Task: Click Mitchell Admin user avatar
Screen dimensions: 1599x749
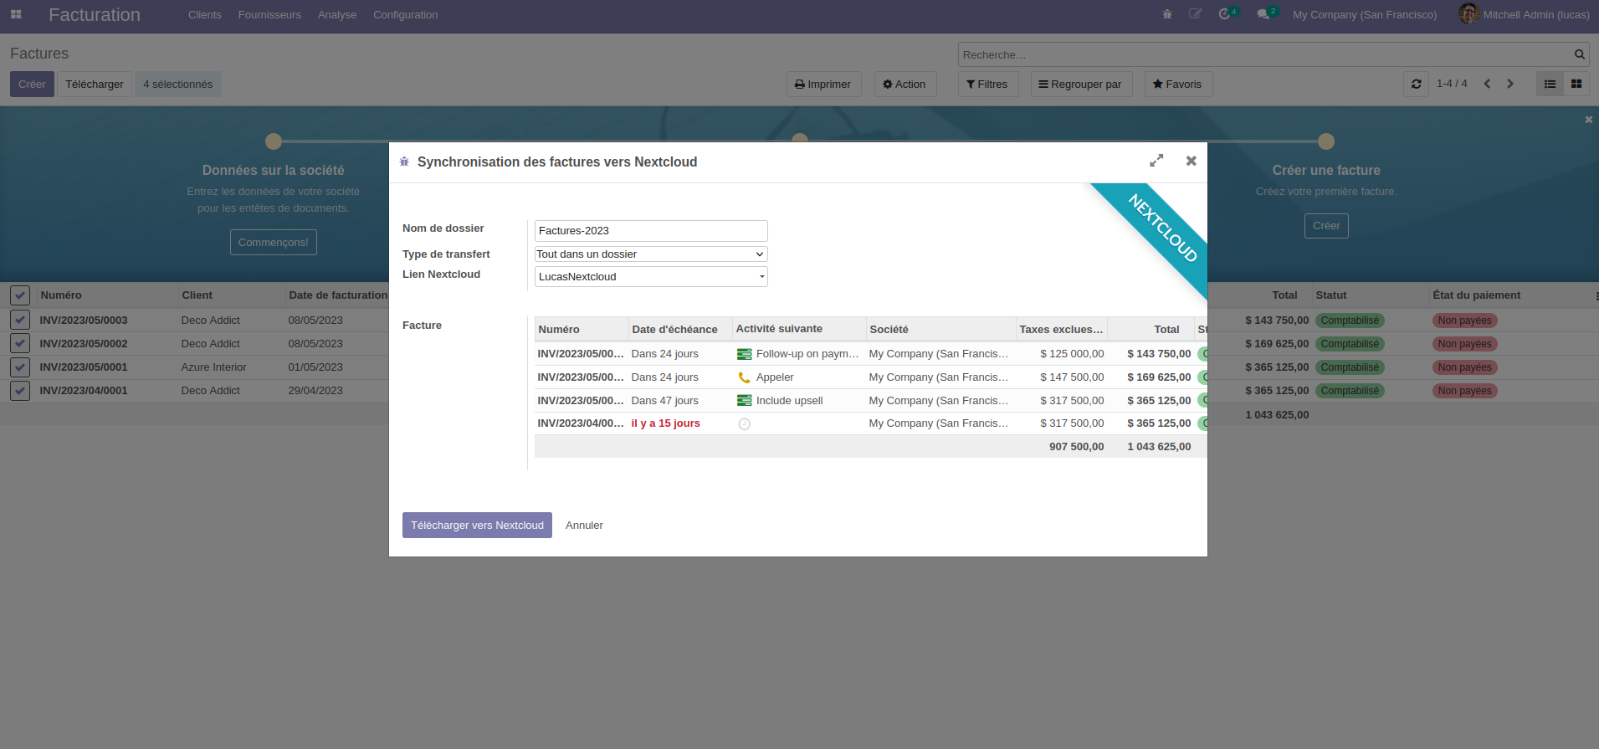Action: click(1468, 14)
